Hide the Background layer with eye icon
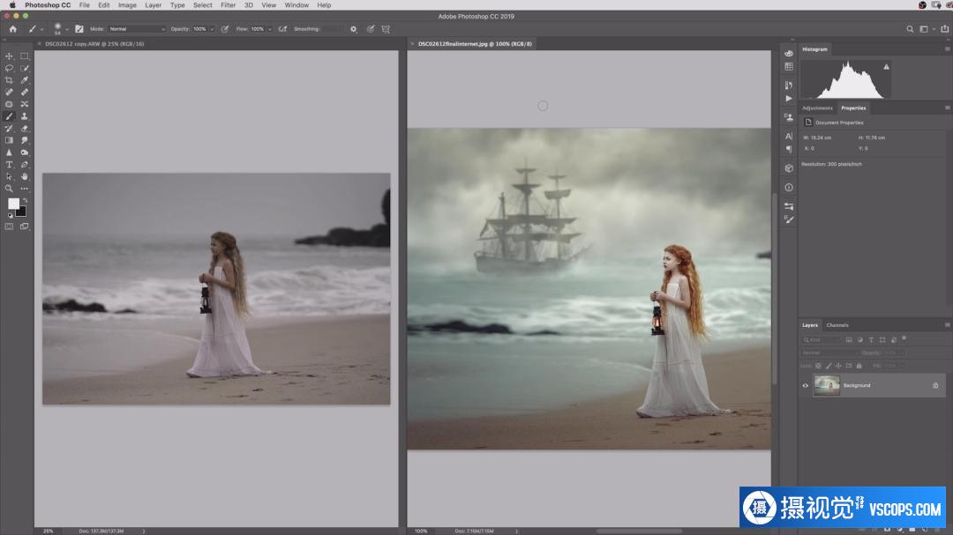The height and width of the screenshot is (535, 953). coord(806,386)
